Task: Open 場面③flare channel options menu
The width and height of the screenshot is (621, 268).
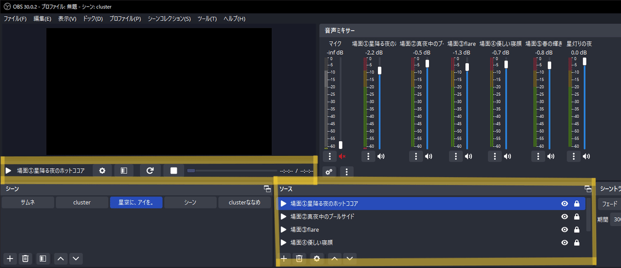Action: click(455, 156)
